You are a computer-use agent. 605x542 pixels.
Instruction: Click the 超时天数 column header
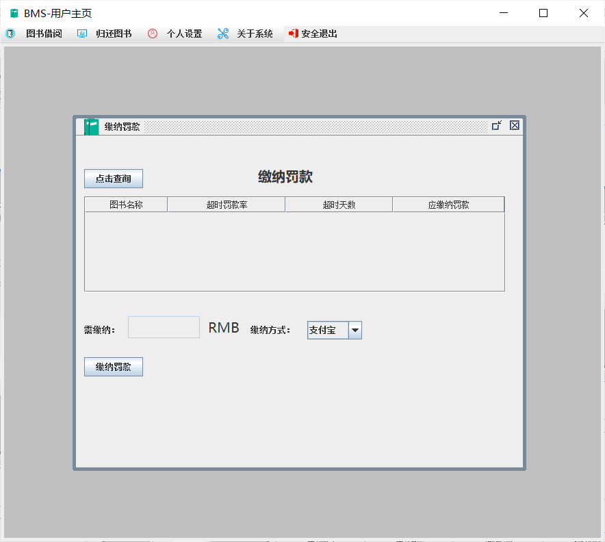pyautogui.click(x=338, y=204)
